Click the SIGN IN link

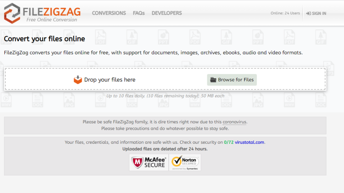click(x=316, y=13)
